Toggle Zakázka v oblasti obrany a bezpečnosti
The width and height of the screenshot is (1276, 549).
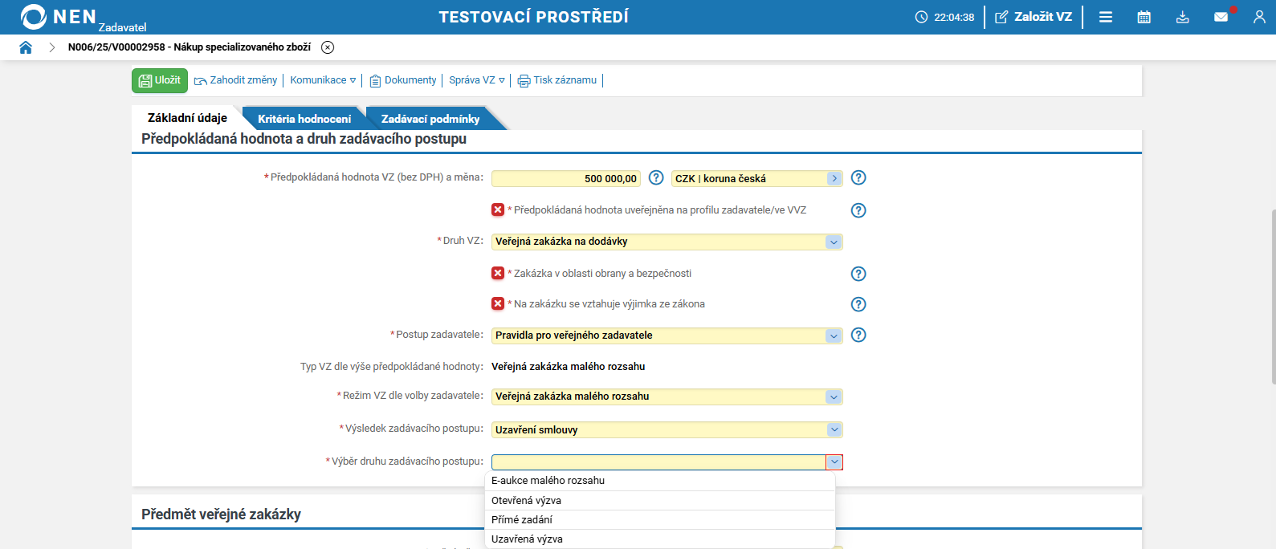point(498,273)
